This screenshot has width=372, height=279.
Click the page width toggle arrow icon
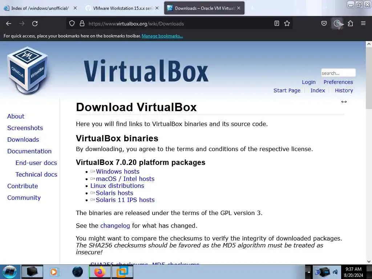click(x=344, y=102)
